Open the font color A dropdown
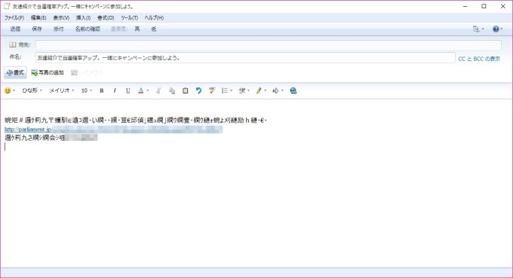The image size is (513, 278). (143, 91)
